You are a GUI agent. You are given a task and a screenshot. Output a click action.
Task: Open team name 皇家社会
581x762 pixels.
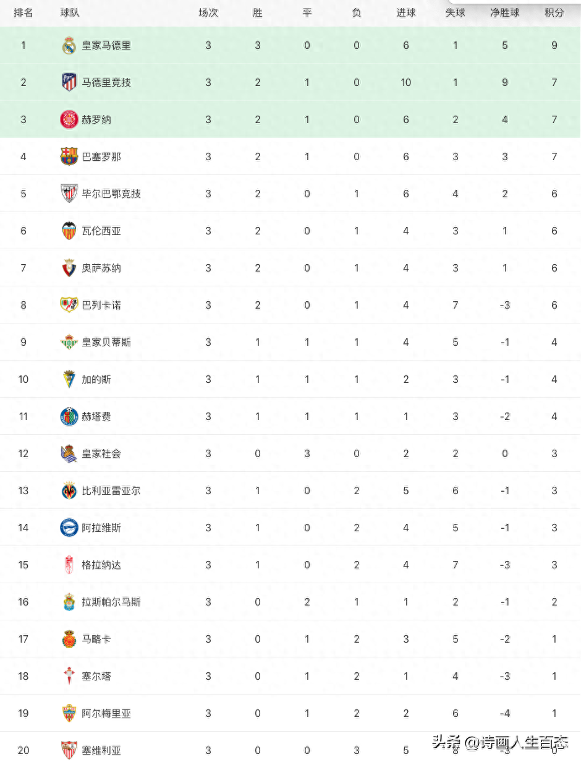101,453
